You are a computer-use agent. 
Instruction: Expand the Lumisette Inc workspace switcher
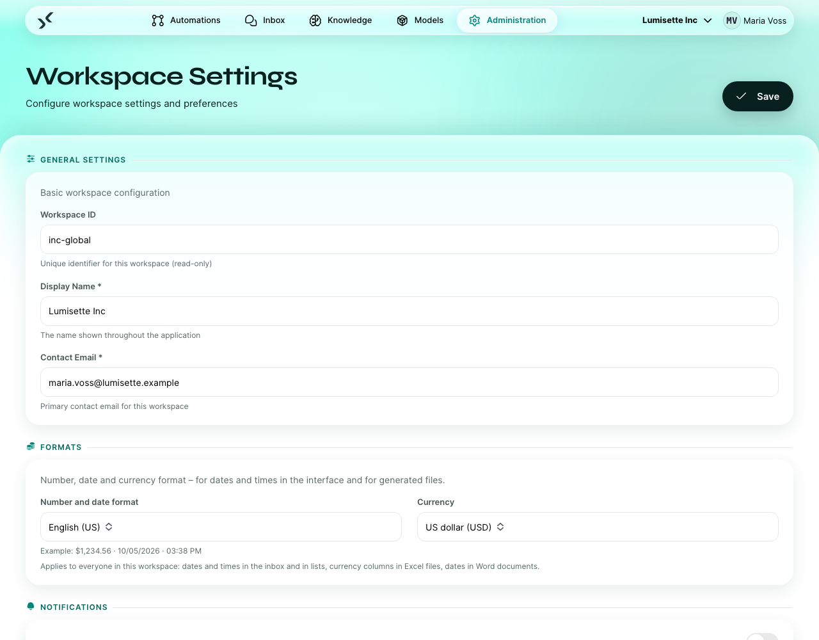(677, 20)
